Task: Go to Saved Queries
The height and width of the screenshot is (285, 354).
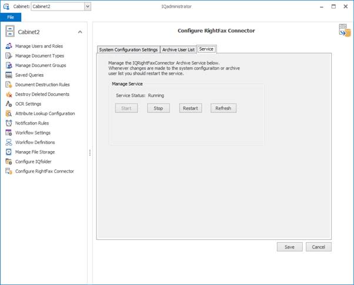Action: click(x=29, y=75)
